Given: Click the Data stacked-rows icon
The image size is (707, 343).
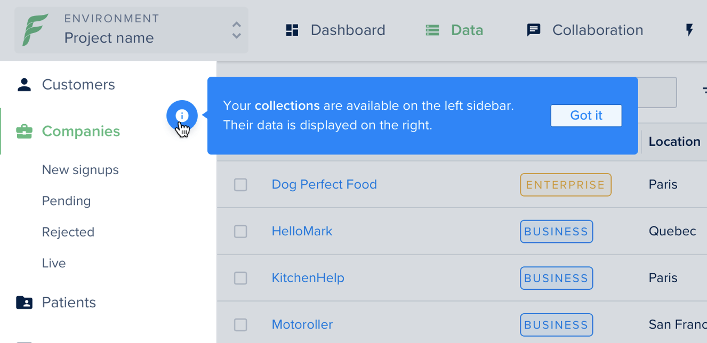Looking at the screenshot, I should tap(432, 30).
